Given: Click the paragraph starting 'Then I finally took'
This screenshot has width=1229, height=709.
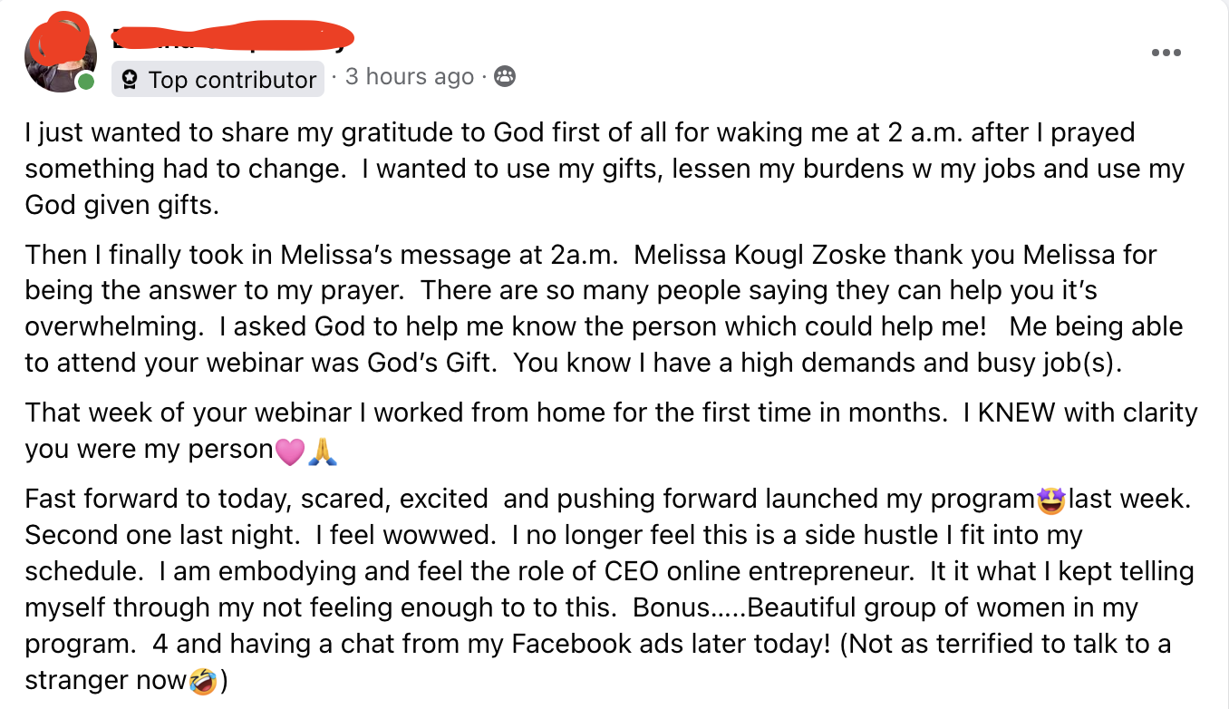Looking at the screenshot, I should 580,308.
